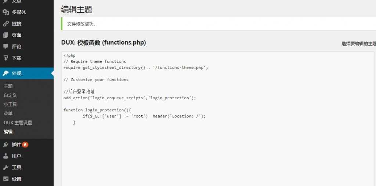Go to Menus (菜单) submenu item

pyautogui.click(x=8, y=114)
